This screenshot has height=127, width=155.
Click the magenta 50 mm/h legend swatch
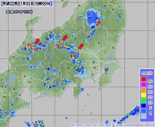(x=144, y=85)
